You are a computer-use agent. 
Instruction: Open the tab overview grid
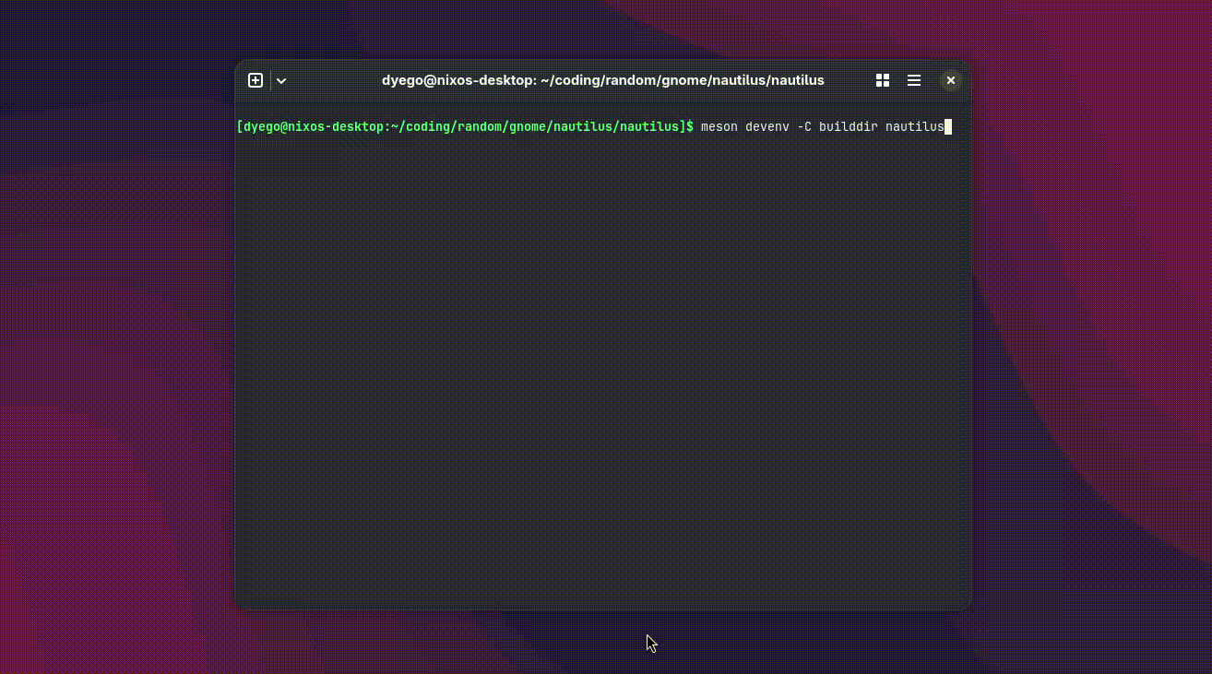pyautogui.click(x=883, y=80)
